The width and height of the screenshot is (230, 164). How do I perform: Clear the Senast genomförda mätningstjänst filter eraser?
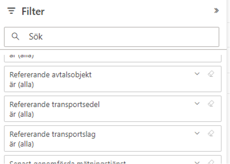click(211, 162)
